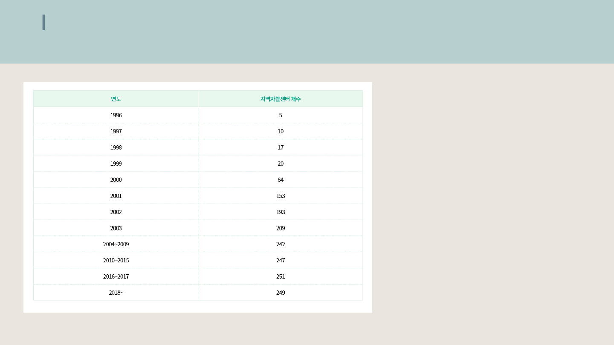Click the value 242 cell
Image resolution: width=614 pixels, height=345 pixels.
[281, 244]
